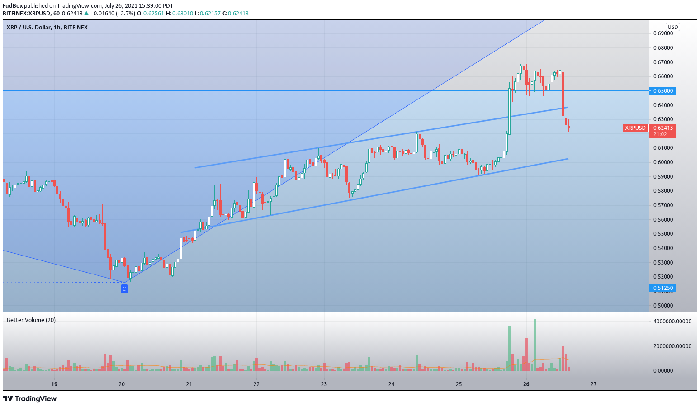Select the 0.65000 horizontal line price label
Screen dimensions: 700x407
663,91
